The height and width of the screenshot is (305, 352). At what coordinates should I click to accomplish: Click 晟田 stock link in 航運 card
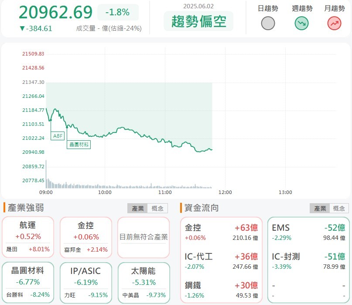click(12, 250)
